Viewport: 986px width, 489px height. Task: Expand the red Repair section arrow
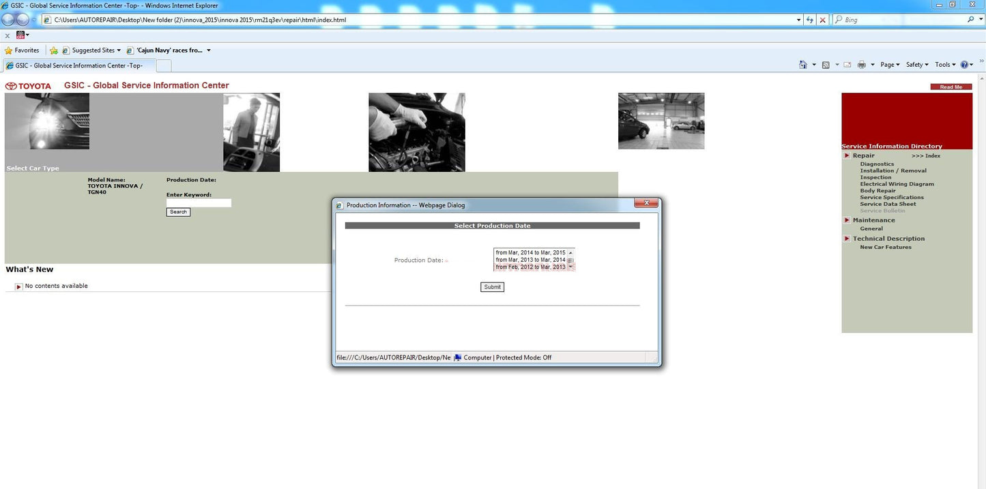pyautogui.click(x=847, y=155)
